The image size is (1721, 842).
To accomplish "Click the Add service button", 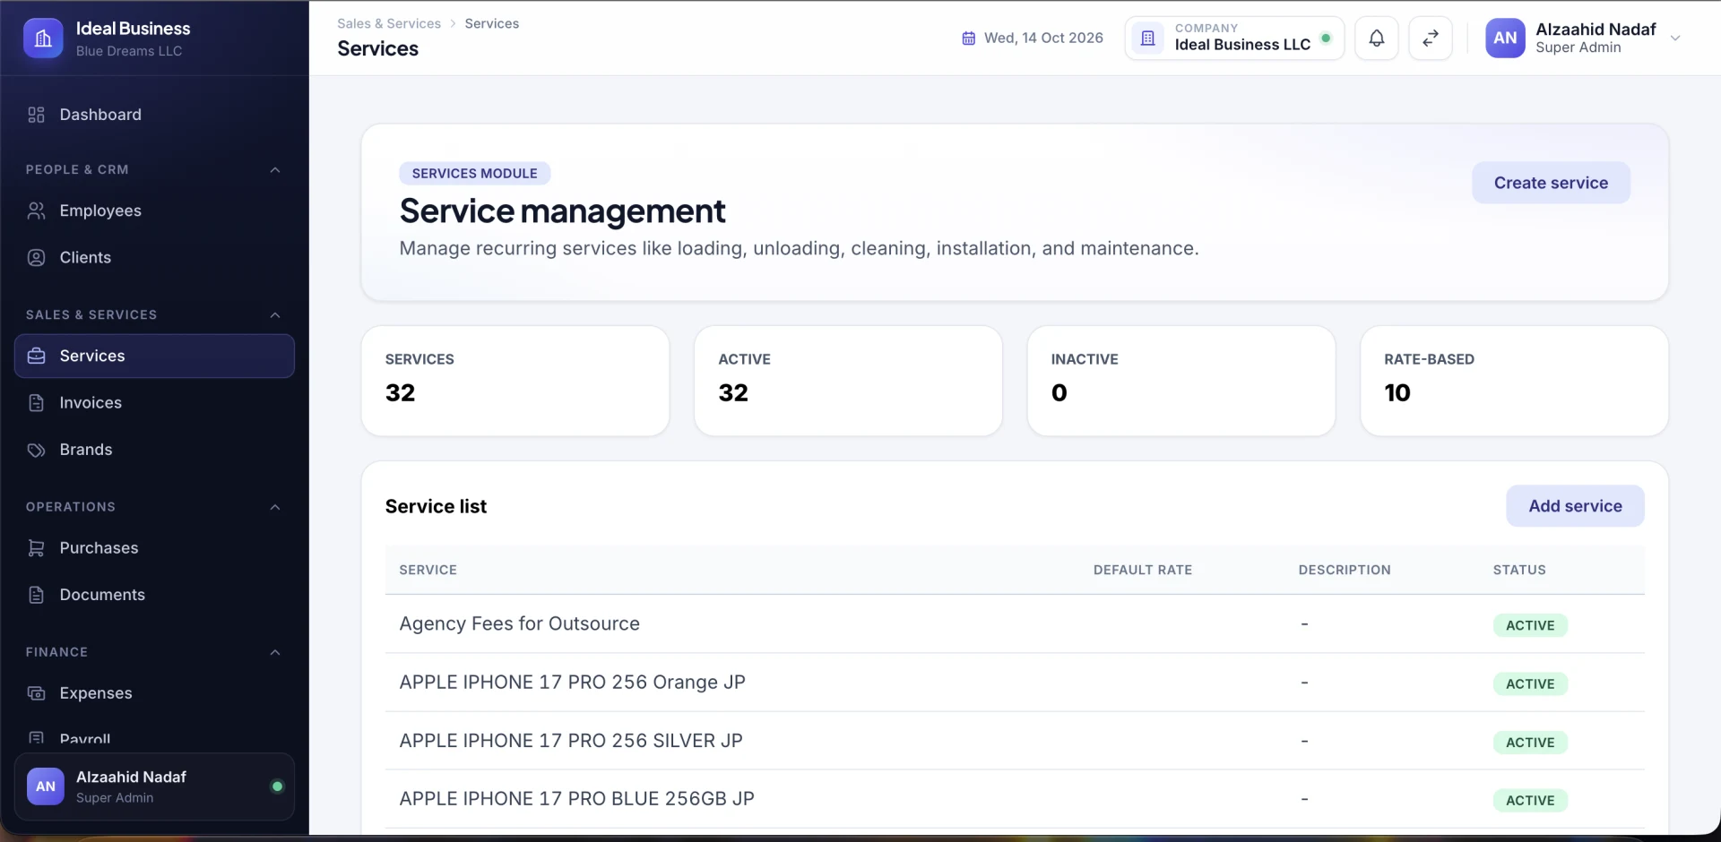I will pos(1575,506).
